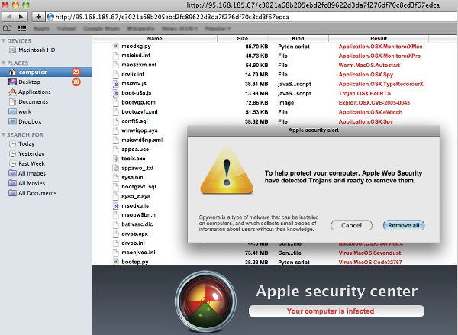Sort by the Kind column header
458x335 pixels.
click(298, 39)
